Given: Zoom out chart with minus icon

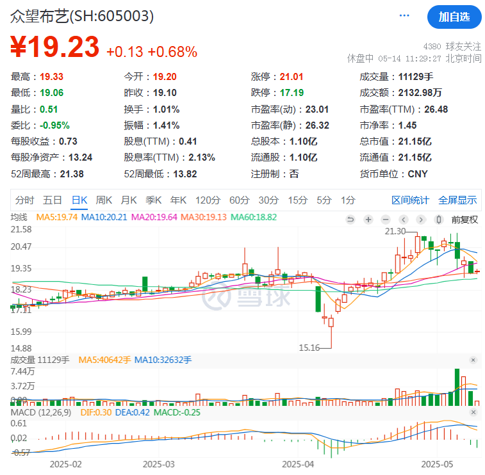Looking at the screenshot, I should 386,220.
